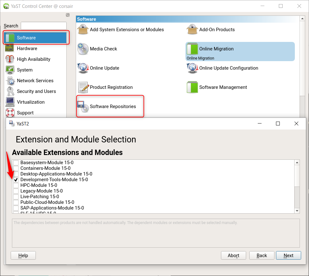Close the YaST2 dialog window
The height and width of the screenshot is (276, 309).
296,124
